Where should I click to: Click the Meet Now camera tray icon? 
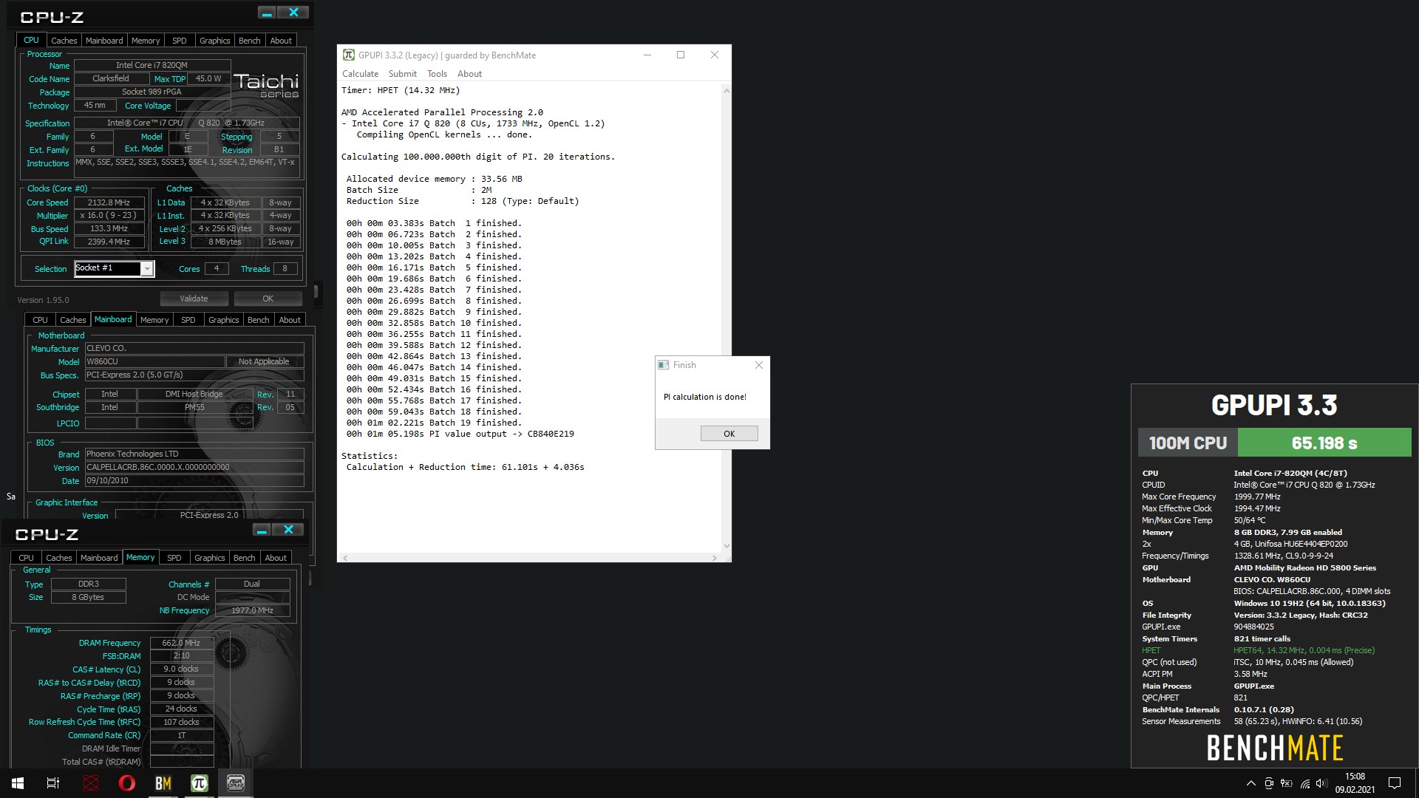(1269, 783)
